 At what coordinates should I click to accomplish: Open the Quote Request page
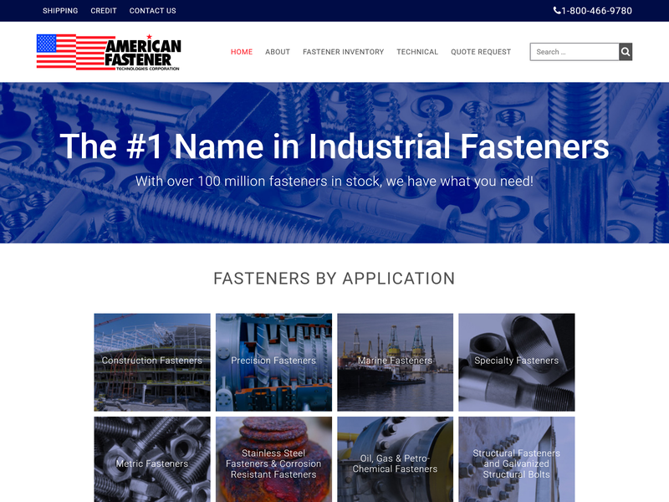point(481,52)
